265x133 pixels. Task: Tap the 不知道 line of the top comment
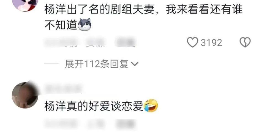tap(61, 25)
